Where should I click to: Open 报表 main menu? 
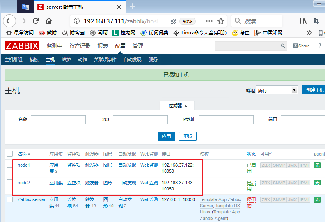coord(103,46)
